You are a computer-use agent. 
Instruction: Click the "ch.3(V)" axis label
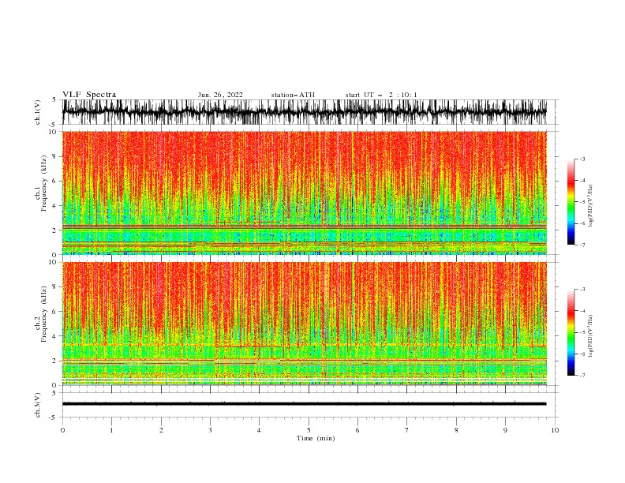(x=38, y=405)
